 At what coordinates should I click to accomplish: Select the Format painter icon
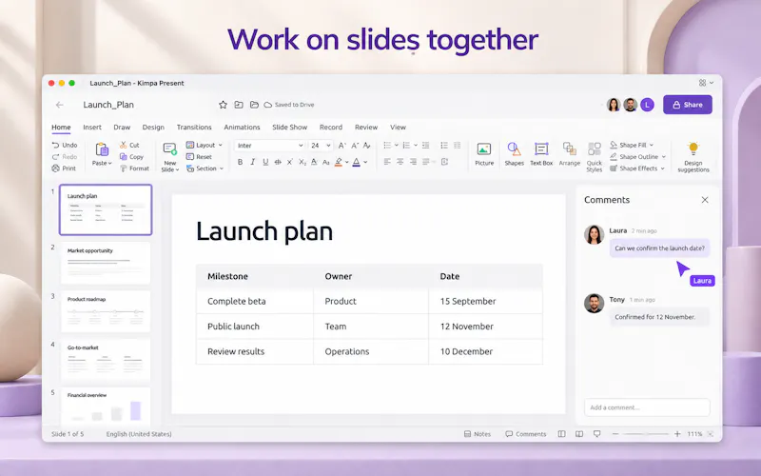124,169
